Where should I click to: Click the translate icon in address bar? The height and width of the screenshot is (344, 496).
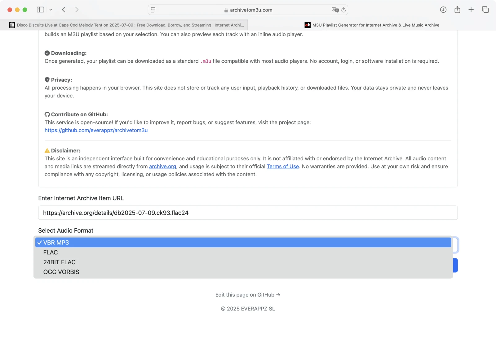(335, 10)
